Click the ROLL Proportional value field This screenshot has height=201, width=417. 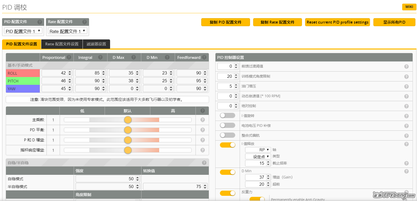pyautogui.click(x=55, y=73)
